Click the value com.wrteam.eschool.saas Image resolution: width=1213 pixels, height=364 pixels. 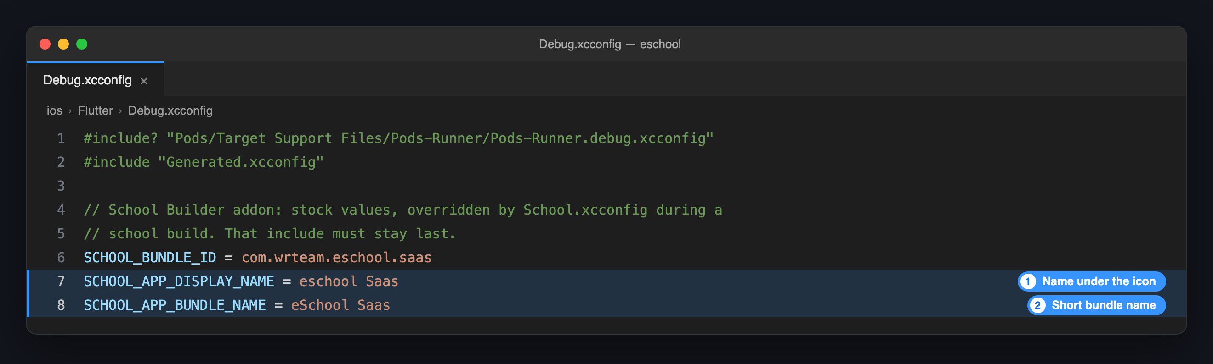[x=337, y=257]
